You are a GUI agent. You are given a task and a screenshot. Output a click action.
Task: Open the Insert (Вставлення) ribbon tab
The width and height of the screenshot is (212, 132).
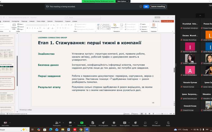(6, 21)
